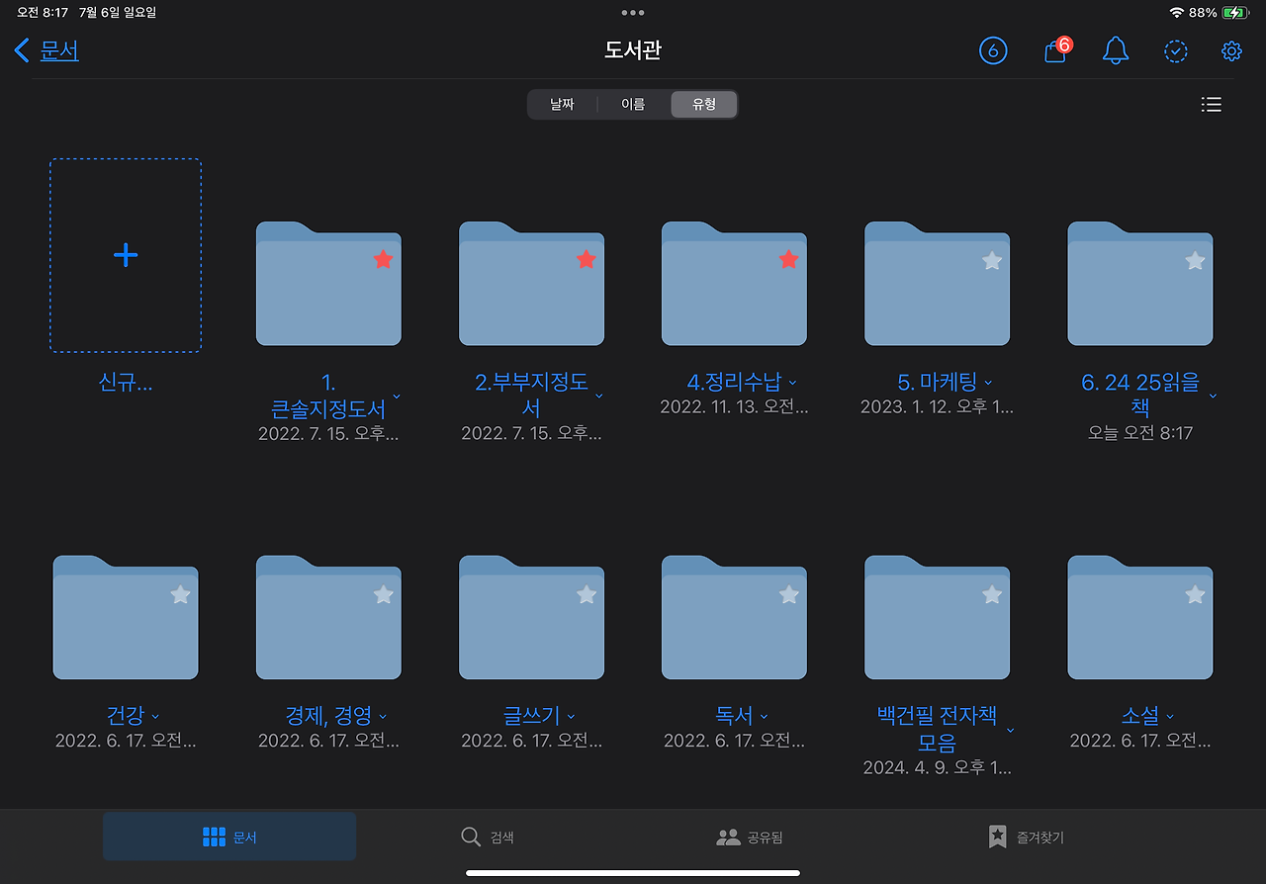Open the 5. 마케팅 folder icon

(x=937, y=283)
